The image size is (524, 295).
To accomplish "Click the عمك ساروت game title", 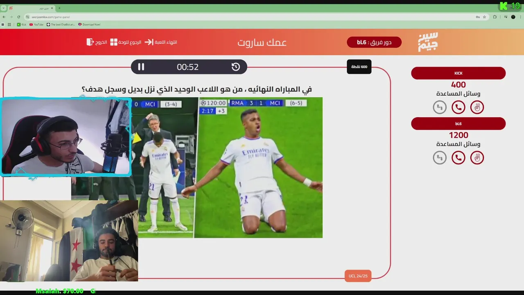I will (262, 43).
